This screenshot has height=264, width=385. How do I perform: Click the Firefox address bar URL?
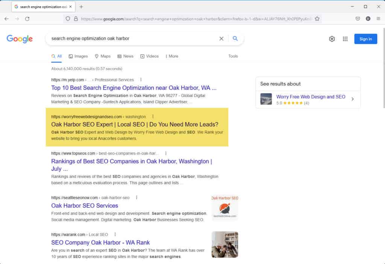tap(196, 19)
